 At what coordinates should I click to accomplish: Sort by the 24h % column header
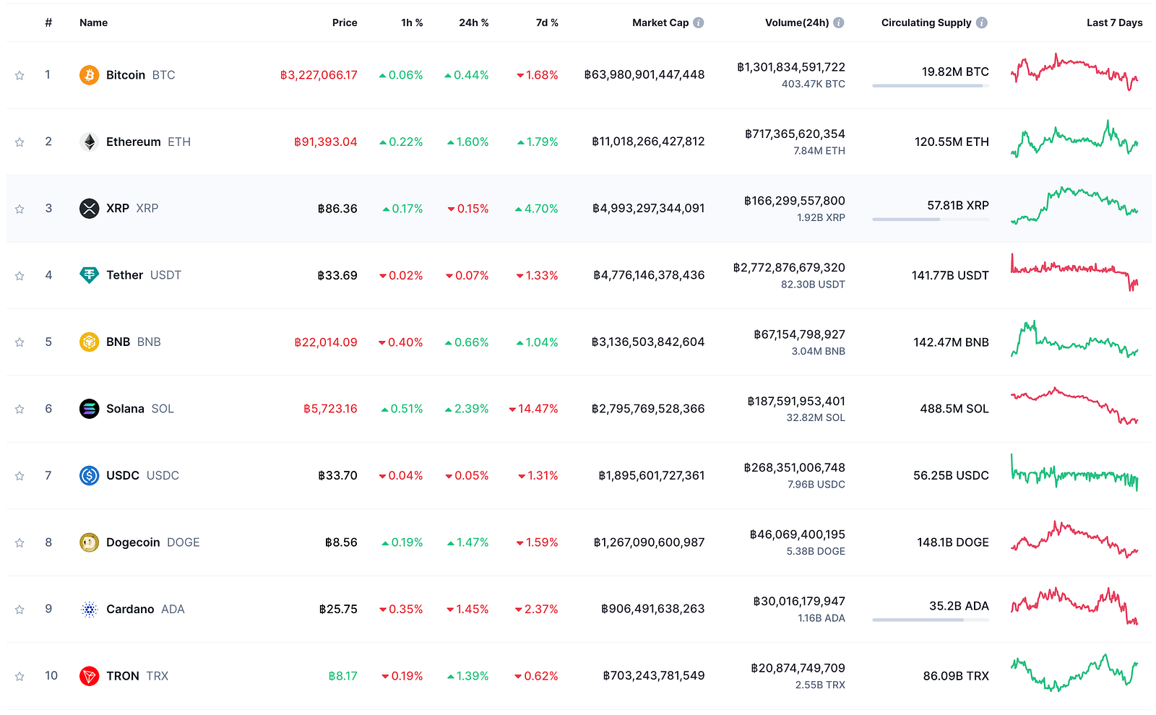[474, 22]
